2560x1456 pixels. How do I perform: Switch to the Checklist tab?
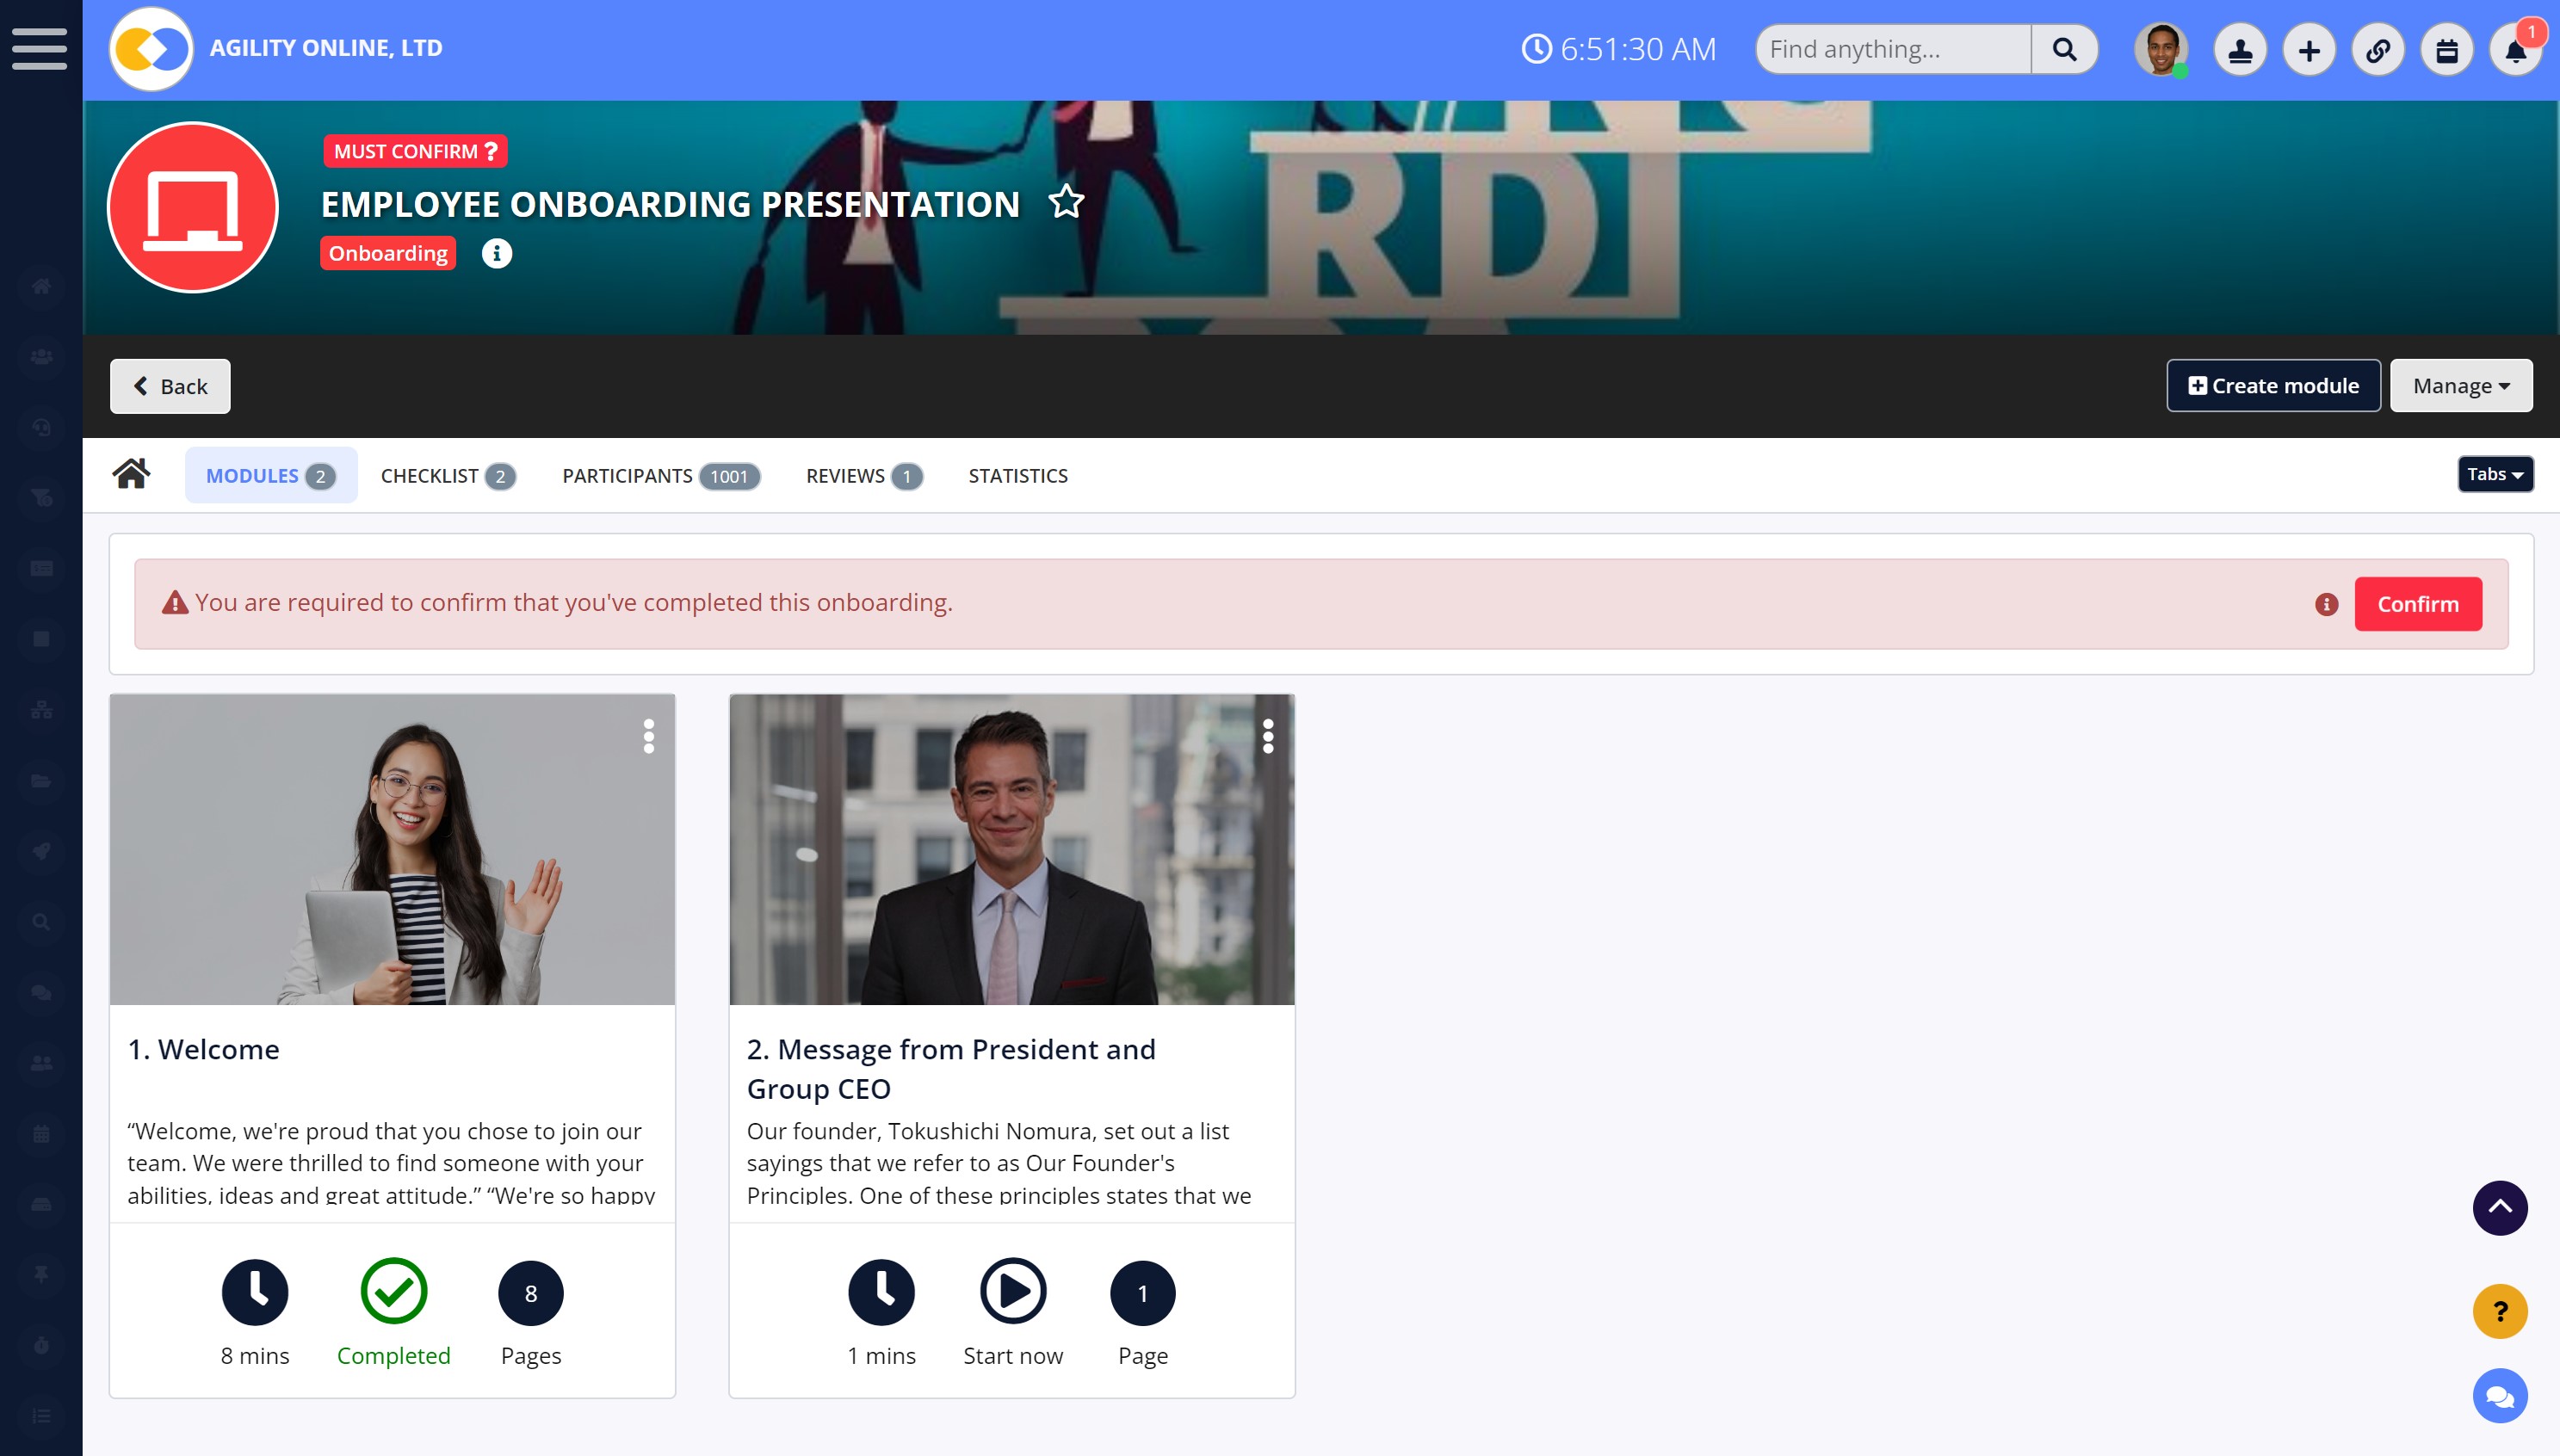click(x=447, y=476)
